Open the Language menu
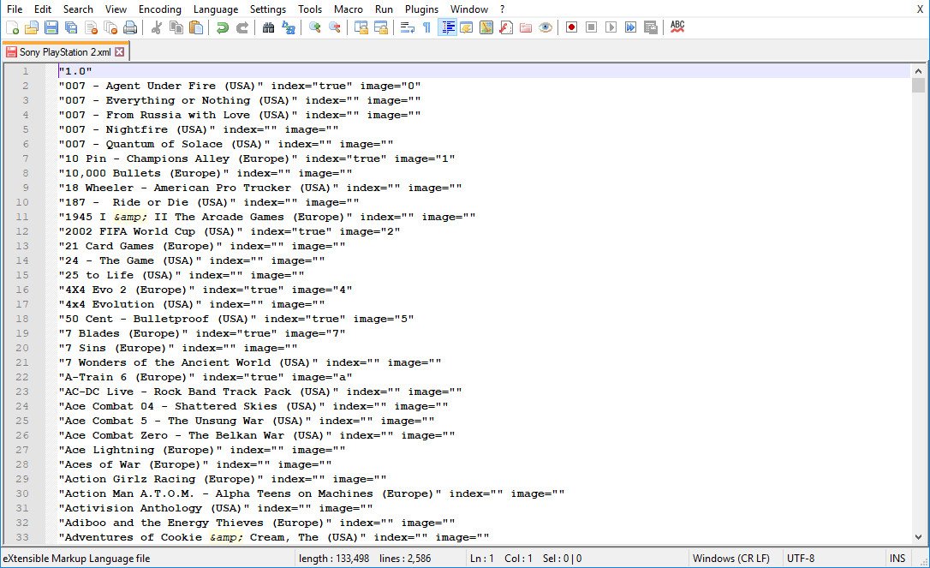 click(216, 9)
